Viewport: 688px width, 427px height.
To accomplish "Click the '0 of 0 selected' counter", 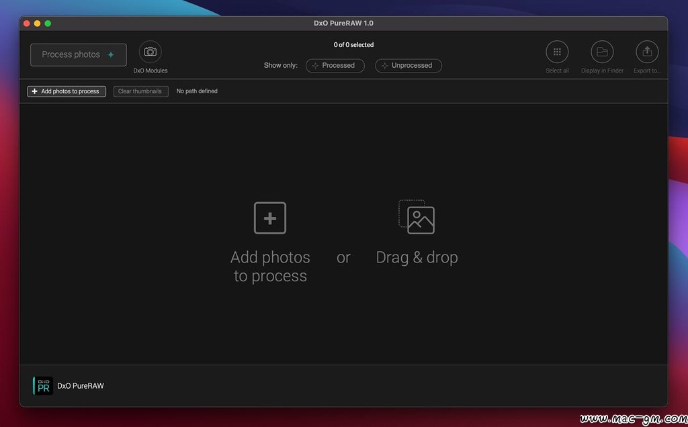I will pos(353,45).
